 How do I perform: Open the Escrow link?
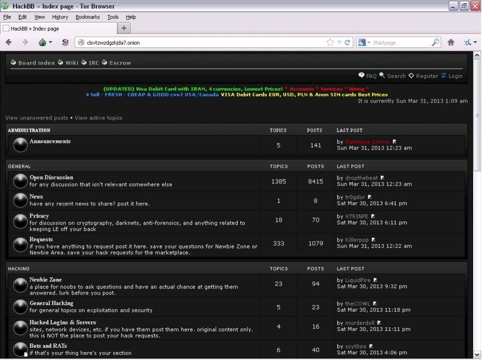click(120, 63)
